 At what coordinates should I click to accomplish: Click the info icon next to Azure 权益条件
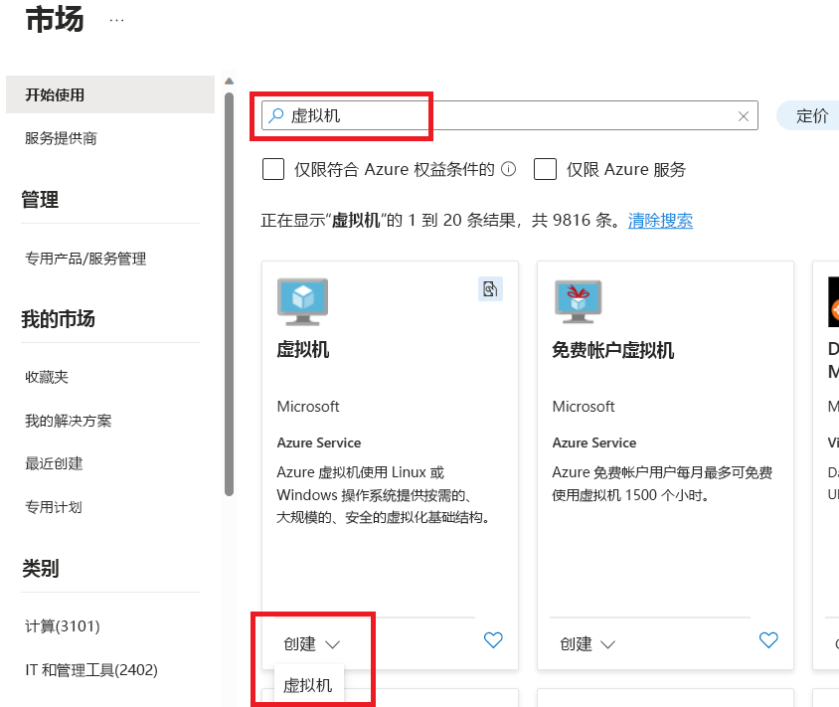point(508,169)
